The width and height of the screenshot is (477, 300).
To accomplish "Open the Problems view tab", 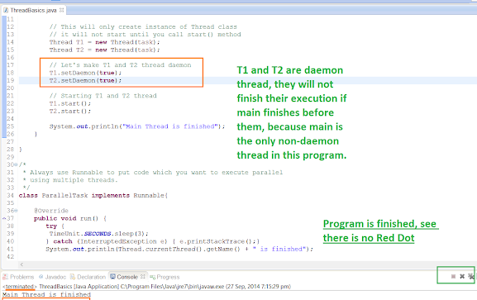I will tap(18, 277).
